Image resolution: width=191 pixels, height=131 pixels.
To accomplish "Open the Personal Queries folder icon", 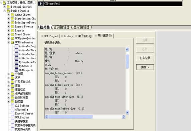I will tap(9, 7).
